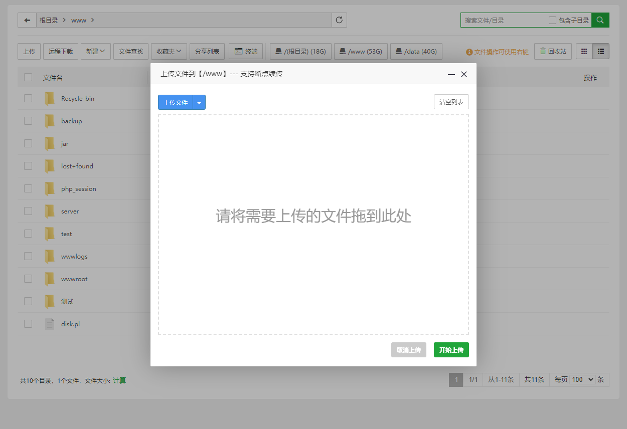This screenshot has width=627, height=429.
Task: Select the /www (53G) disk
Action: pos(361,51)
